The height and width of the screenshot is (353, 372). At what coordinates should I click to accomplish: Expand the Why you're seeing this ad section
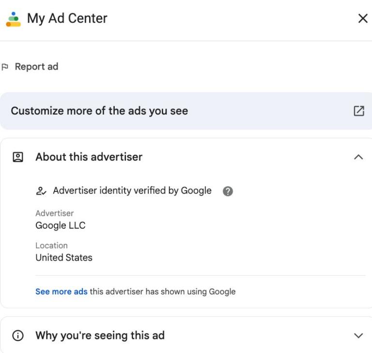(358, 336)
